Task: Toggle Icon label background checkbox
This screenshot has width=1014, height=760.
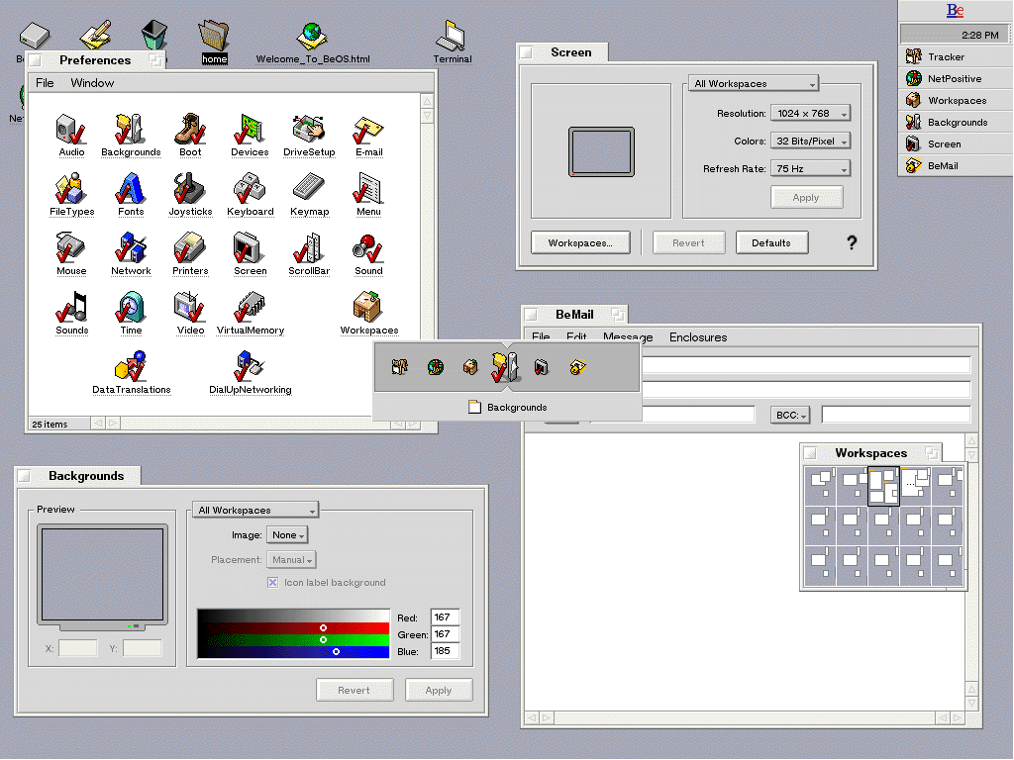Action: (x=273, y=583)
